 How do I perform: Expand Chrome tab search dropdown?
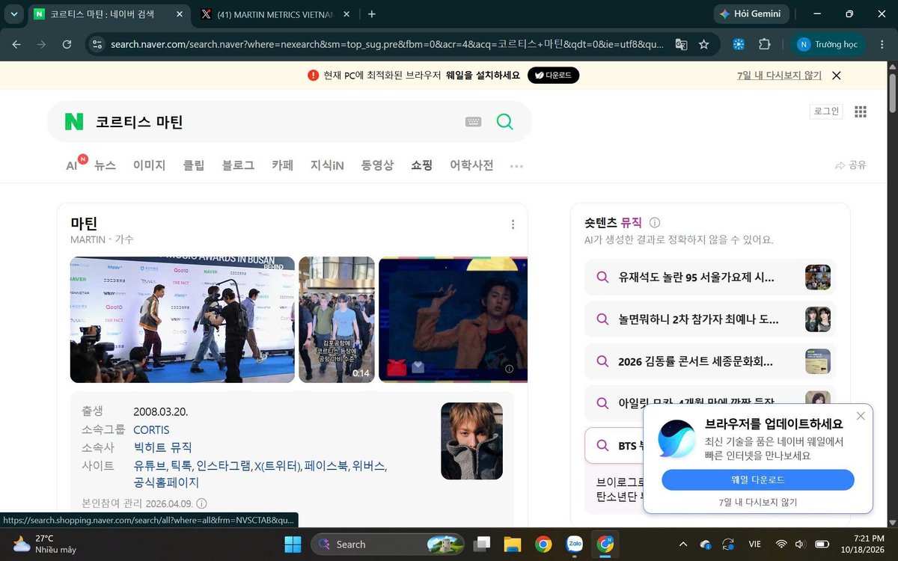(14, 14)
